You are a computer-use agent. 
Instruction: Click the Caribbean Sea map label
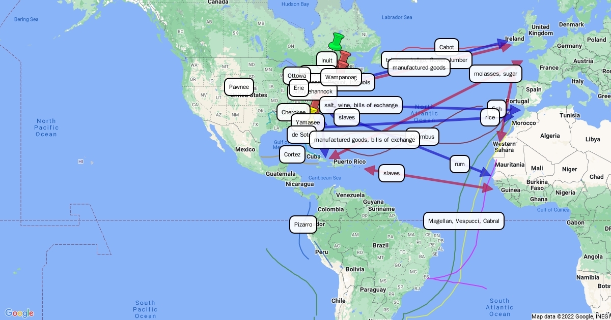[x=325, y=178]
